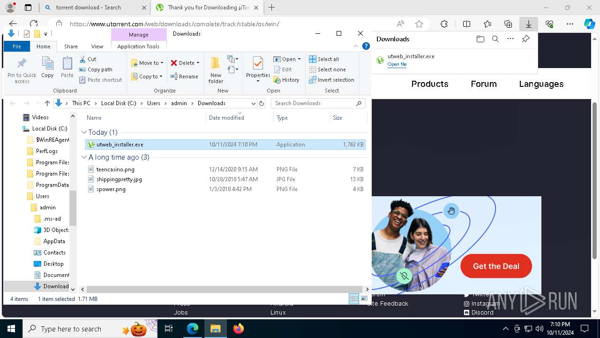
Task: Pin the Edge Downloads panel
Action: (x=525, y=39)
